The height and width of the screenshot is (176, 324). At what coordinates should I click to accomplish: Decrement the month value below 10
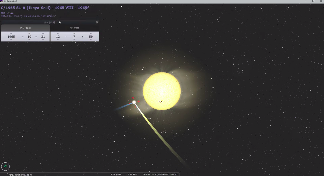pyautogui.click(x=29, y=40)
